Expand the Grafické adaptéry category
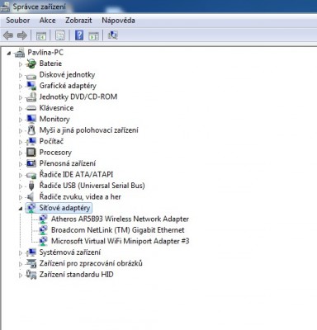 tap(21, 86)
